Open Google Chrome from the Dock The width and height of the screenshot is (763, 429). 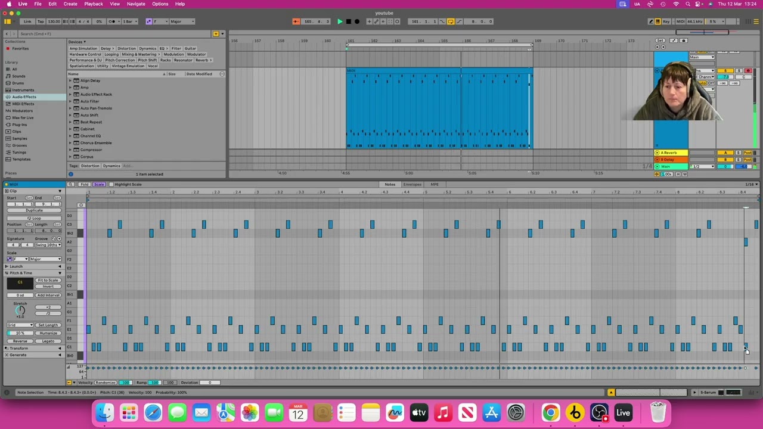click(550, 412)
